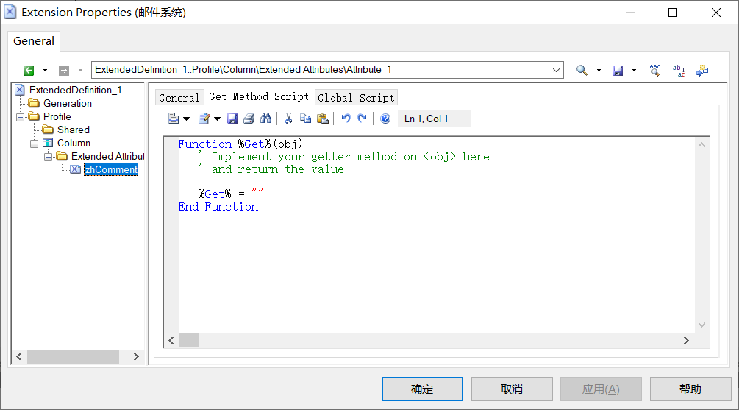739x410 pixels.
Task: Select the Get Method Script tab
Action: 259,96
